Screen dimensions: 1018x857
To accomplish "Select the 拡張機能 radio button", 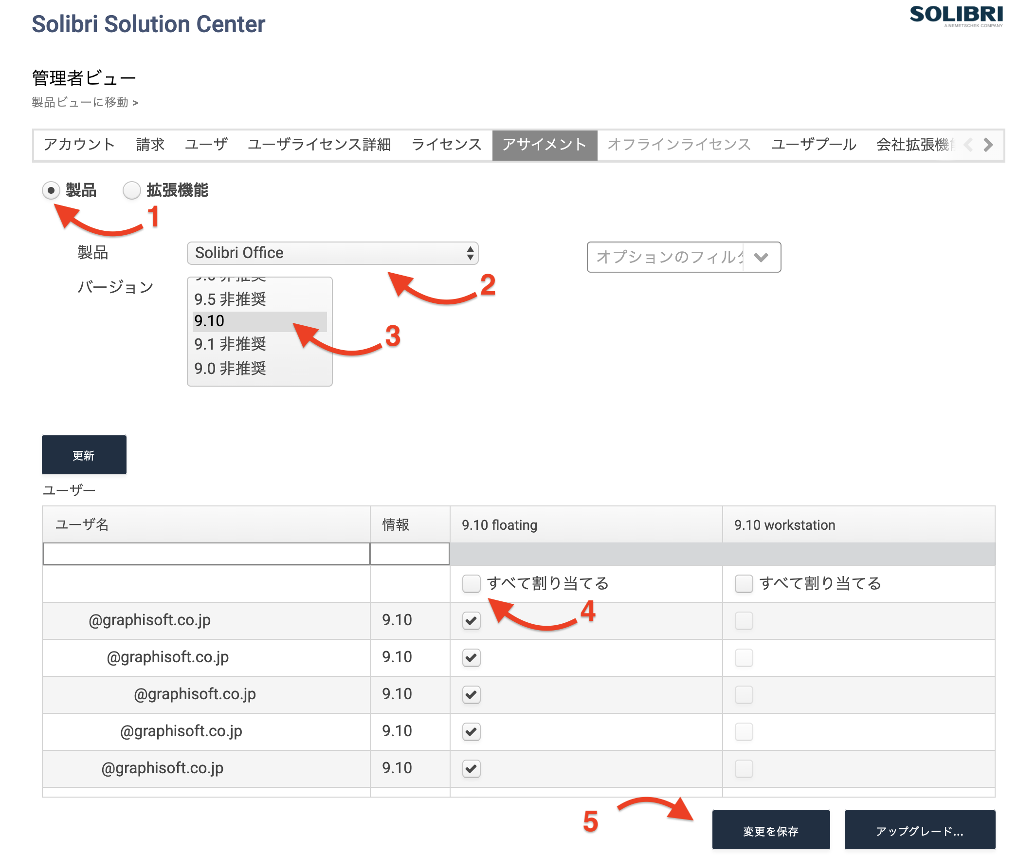I will point(131,190).
